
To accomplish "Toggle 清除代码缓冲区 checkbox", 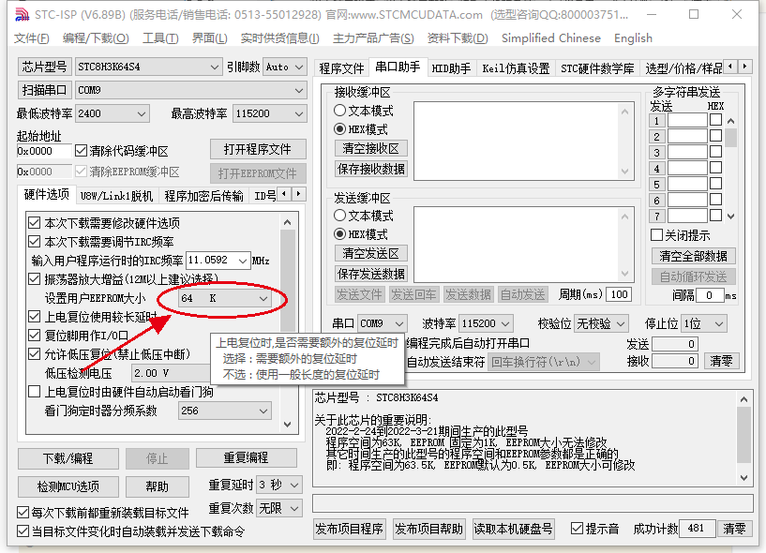I will (81, 151).
